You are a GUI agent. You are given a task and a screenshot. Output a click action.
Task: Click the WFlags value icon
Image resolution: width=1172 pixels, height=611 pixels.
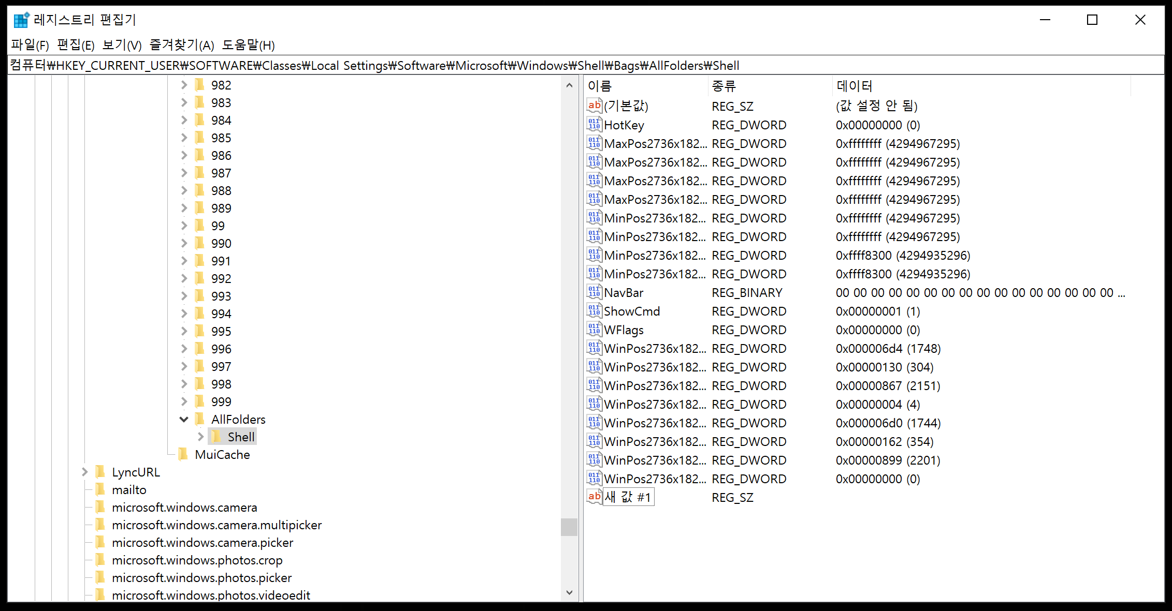pyautogui.click(x=594, y=330)
